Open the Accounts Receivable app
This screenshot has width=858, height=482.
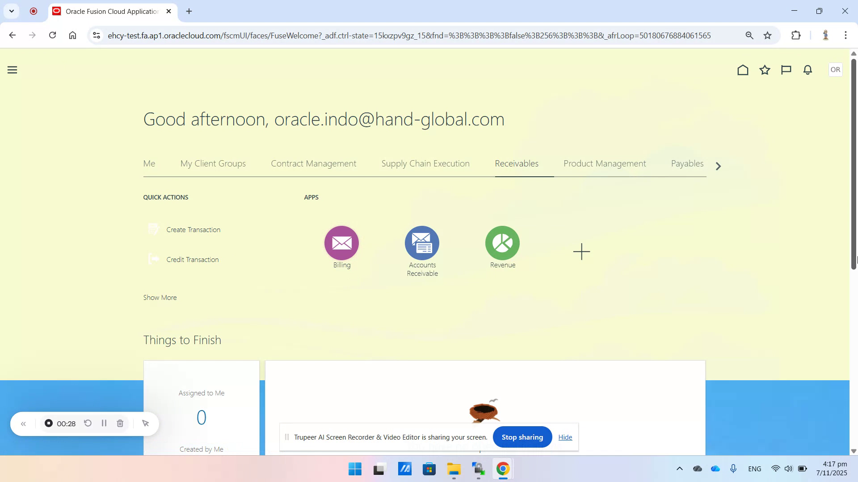(x=422, y=243)
